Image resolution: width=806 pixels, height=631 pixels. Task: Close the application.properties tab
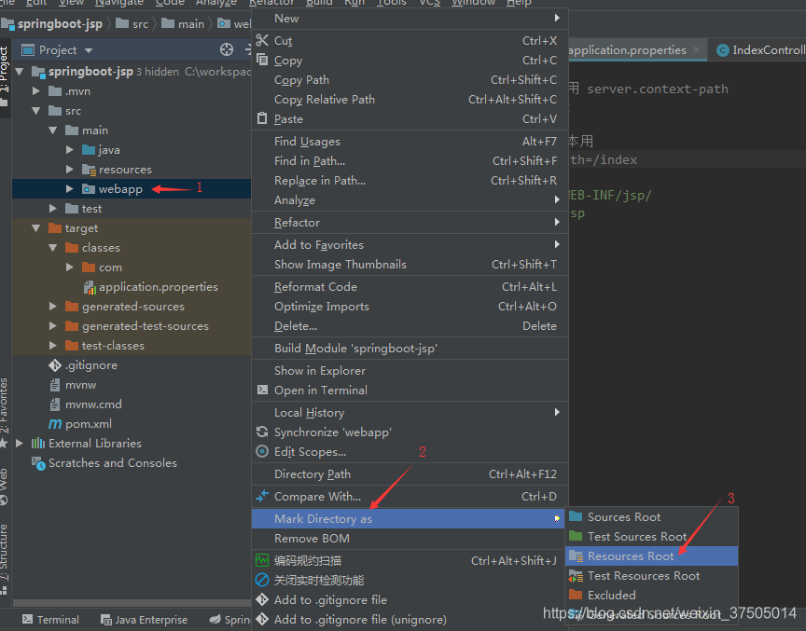click(696, 49)
